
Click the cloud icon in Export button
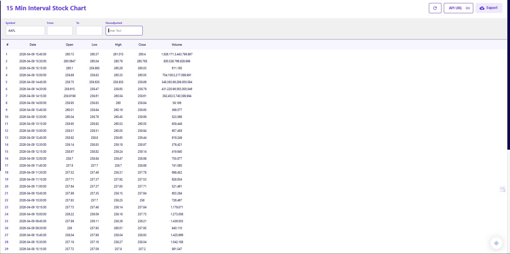tap(482, 8)
